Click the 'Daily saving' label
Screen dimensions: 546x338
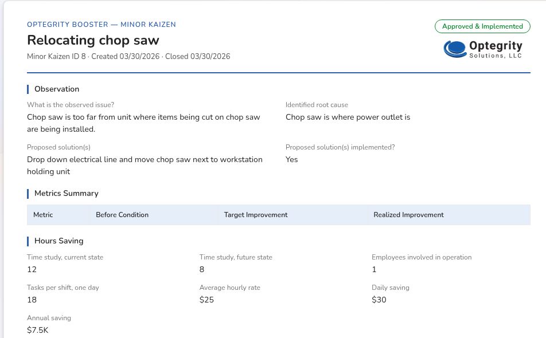point(391,288)
